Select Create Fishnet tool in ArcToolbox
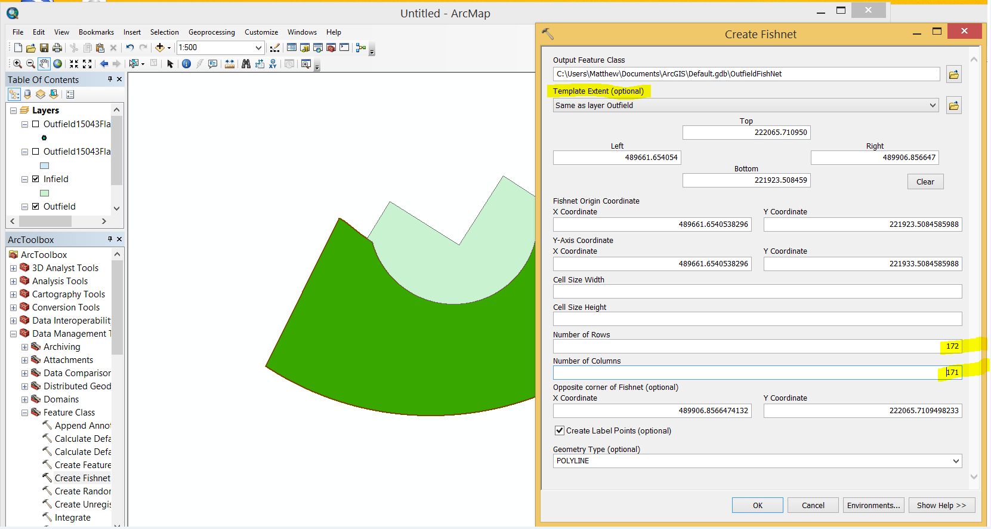This screenshot has width=991, height=529. [x=82, y=478]
